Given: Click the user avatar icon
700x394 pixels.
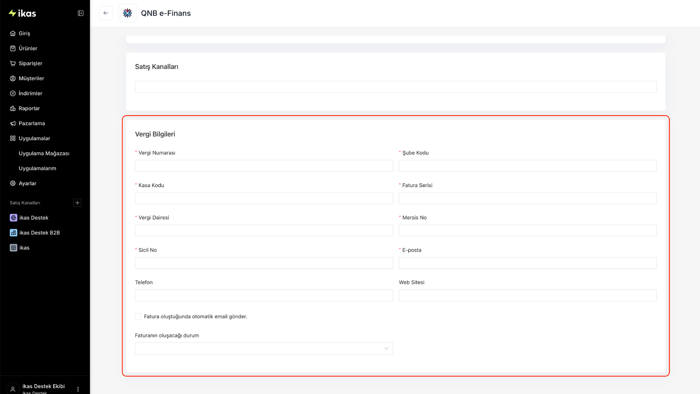Looking at the screenshot, I should 13,389.
